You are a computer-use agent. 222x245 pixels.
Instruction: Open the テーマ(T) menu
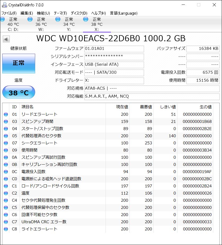pos(60,13)
